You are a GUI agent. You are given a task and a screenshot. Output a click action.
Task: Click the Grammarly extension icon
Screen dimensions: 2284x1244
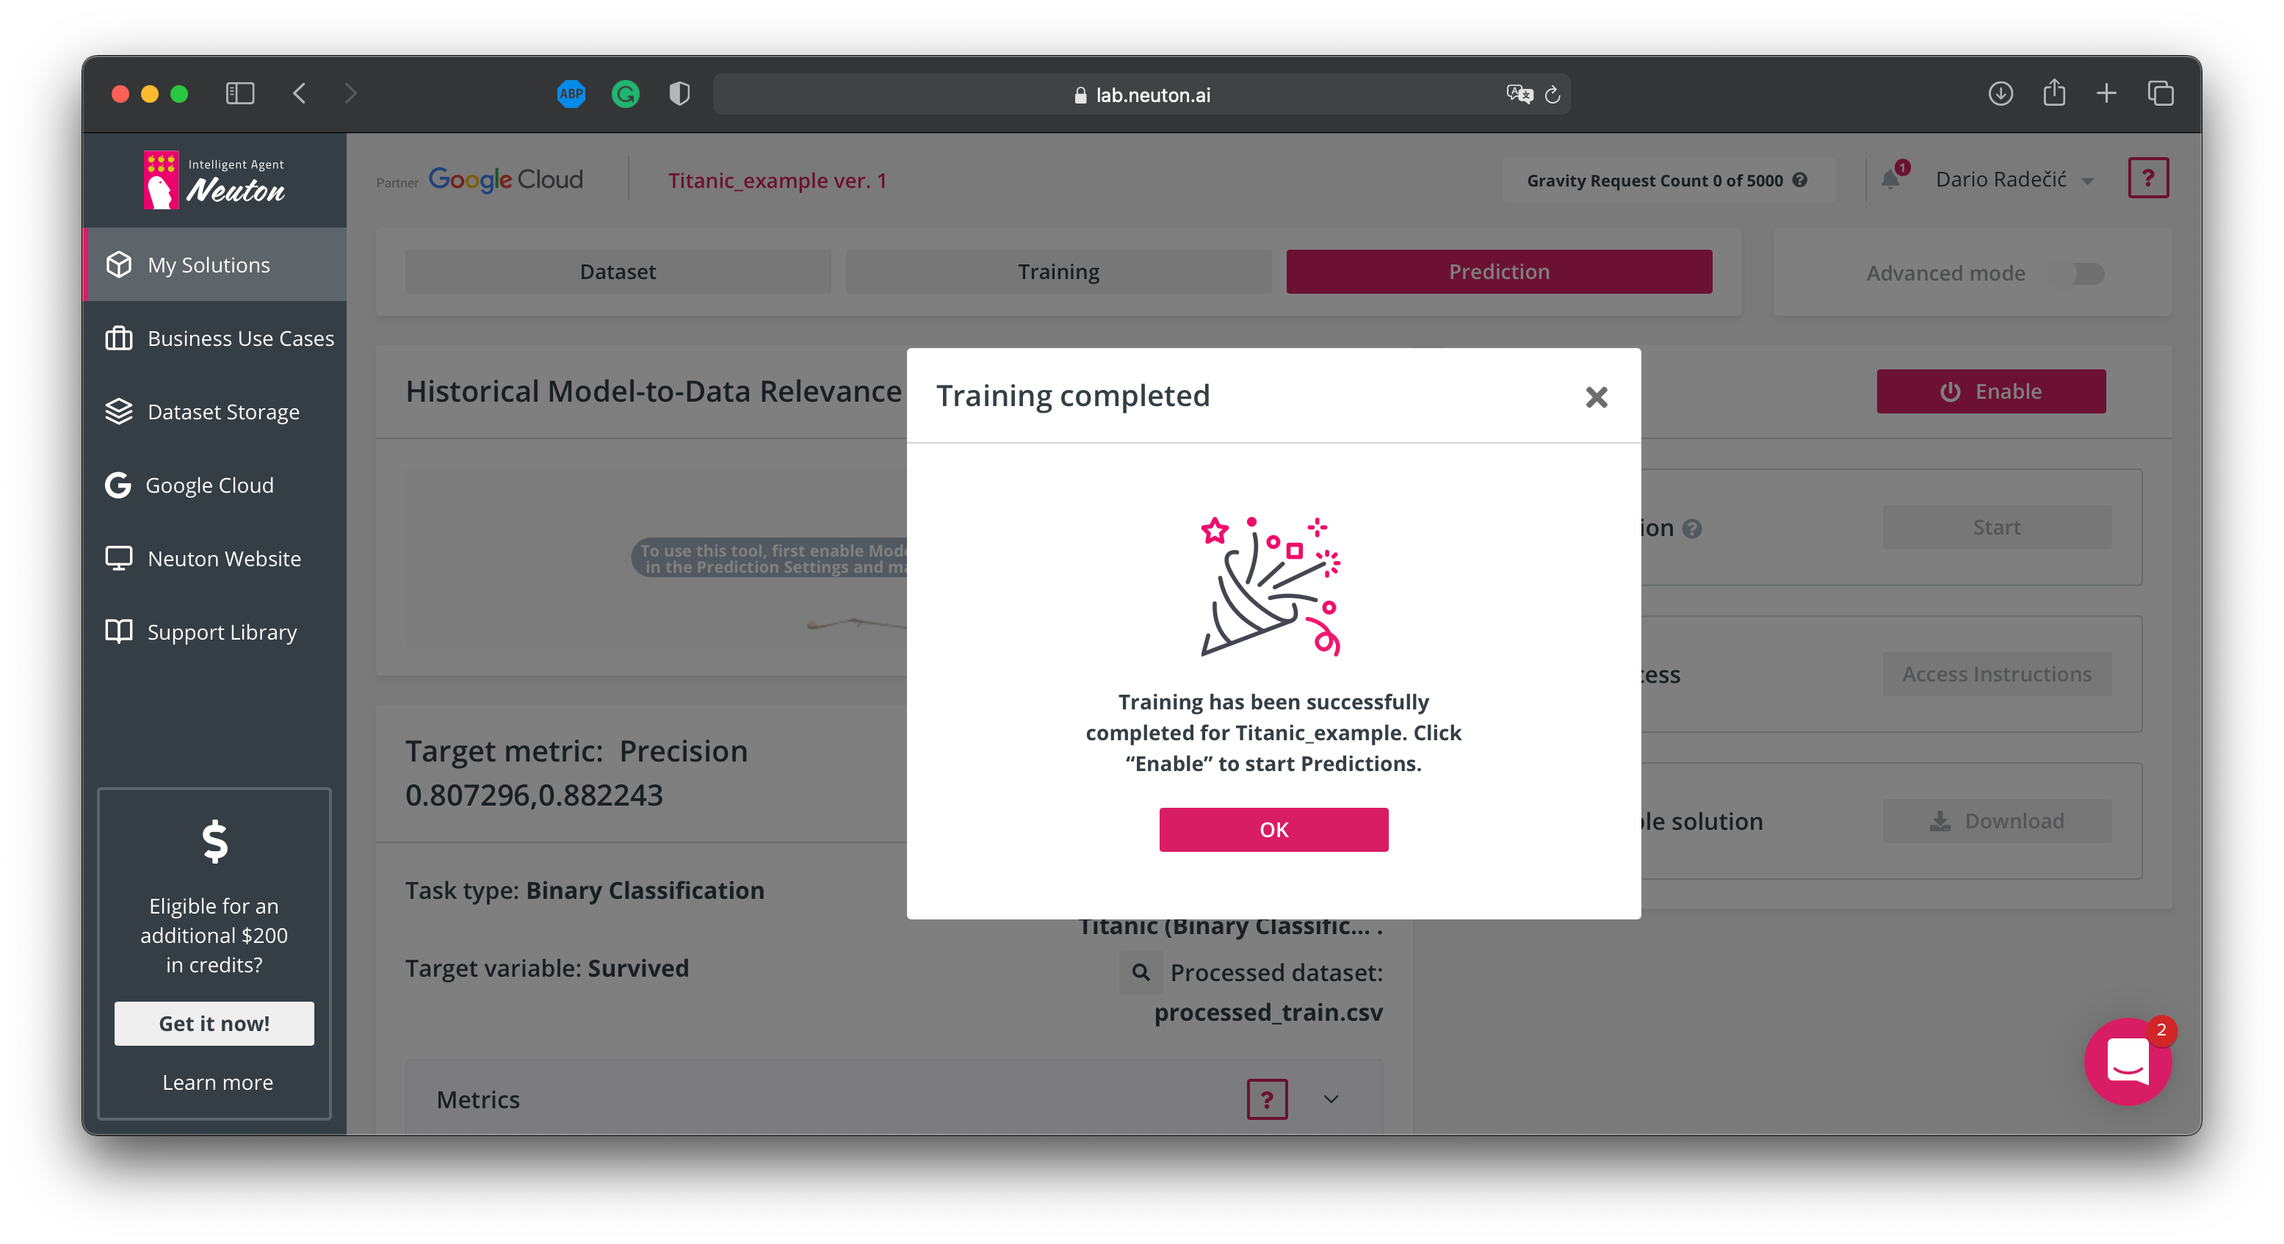click(x=625, y=93)
